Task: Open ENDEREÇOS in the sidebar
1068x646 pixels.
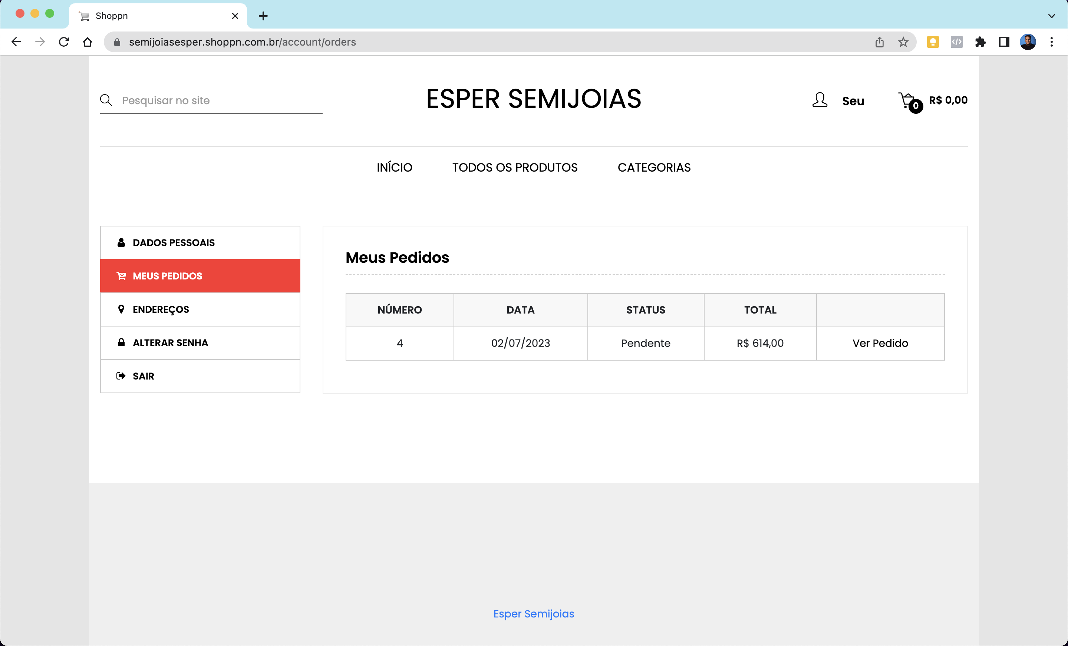Action: point(200,309)
